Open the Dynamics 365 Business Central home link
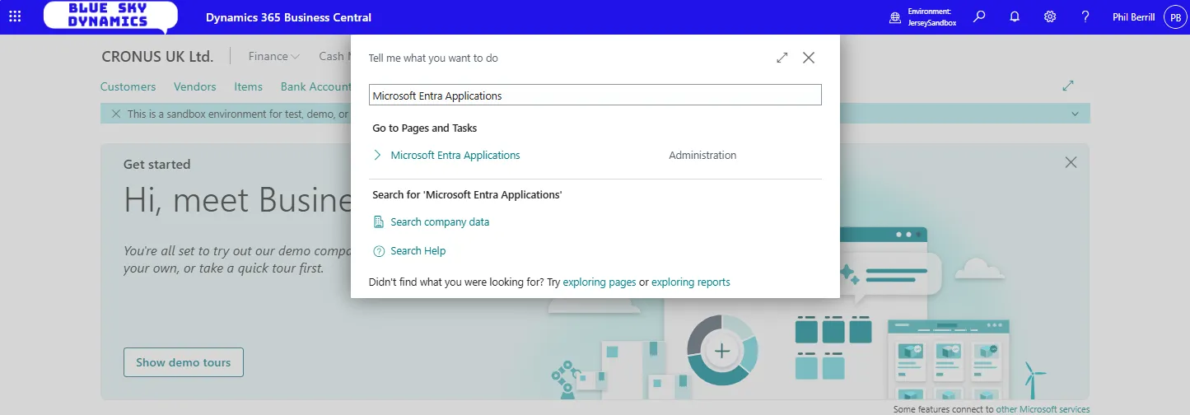Image resolution: width=1190 pixels, height=415 pixels. (288, 17)
